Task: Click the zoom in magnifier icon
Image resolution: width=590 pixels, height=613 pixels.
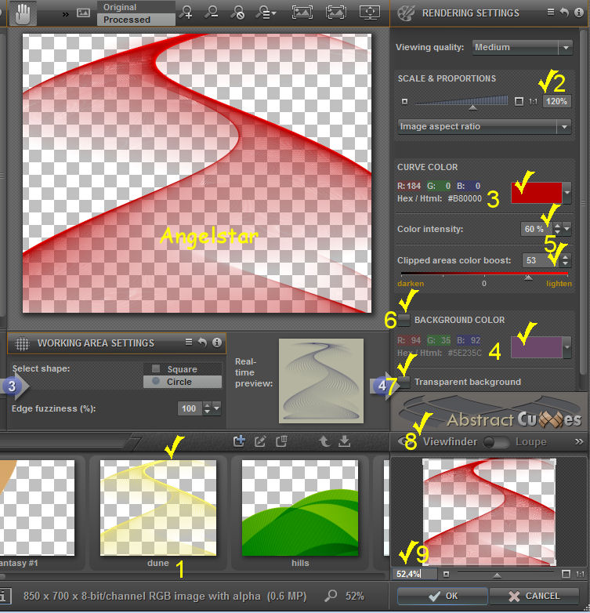Action: pos(186,13)
